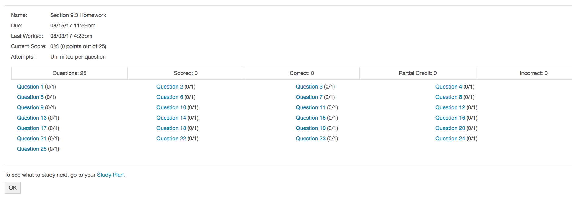Jump to Question 19

click(310, 128)
